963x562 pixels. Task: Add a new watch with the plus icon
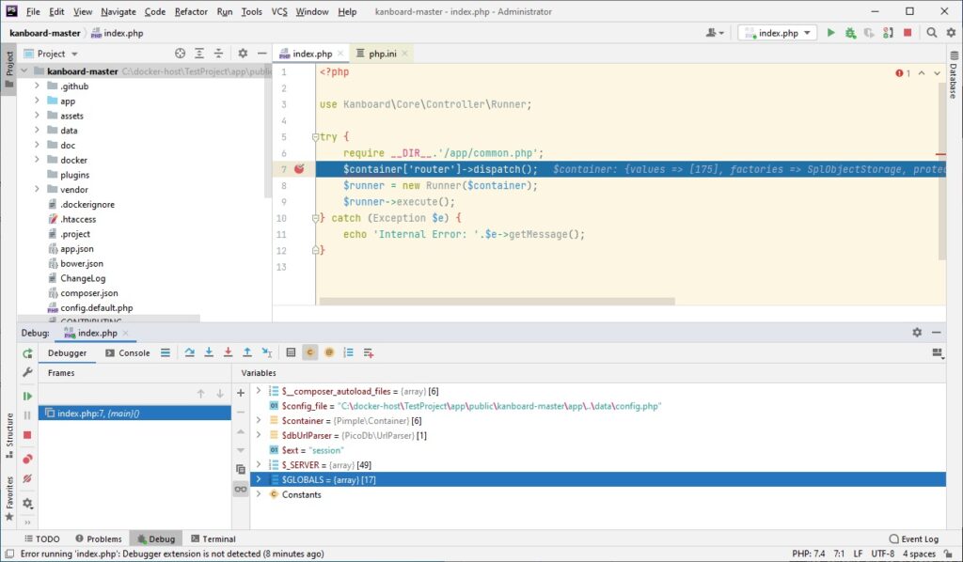[x=241, y=393]
